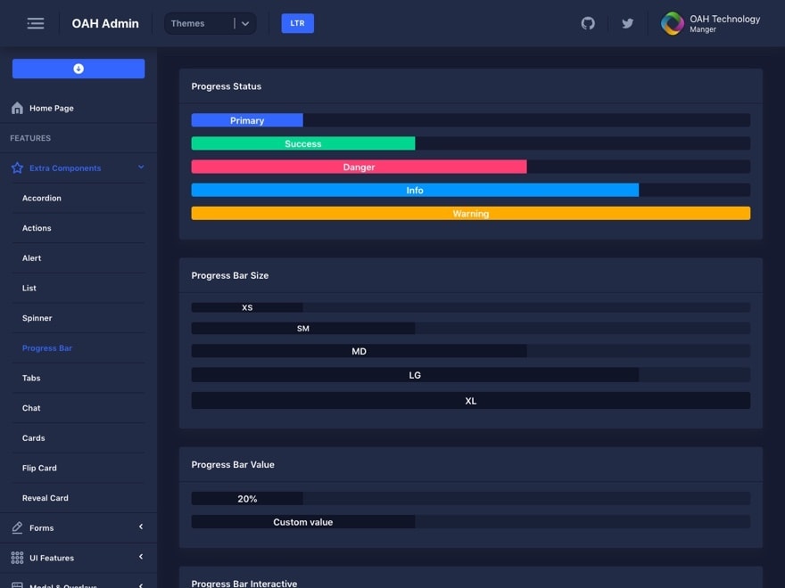The image size is (785, 588).
Task: Click the Forms pencil icon
Action: click(x=17, y=527)
